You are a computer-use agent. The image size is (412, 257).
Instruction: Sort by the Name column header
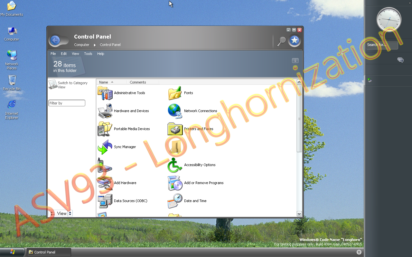(x=112, y=82)
